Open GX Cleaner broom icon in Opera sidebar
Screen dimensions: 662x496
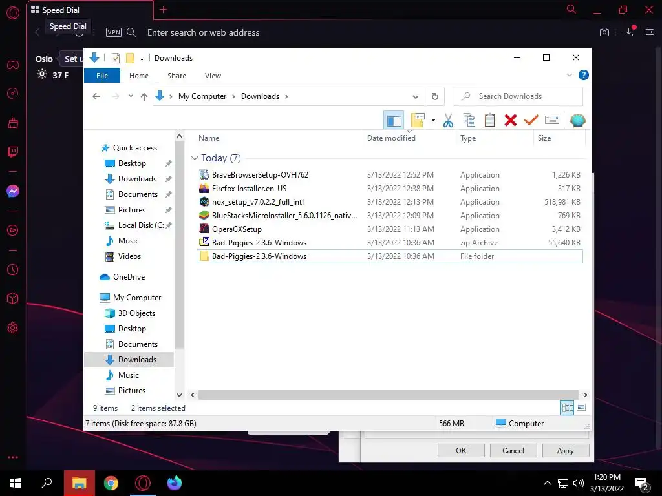[13, 123]
